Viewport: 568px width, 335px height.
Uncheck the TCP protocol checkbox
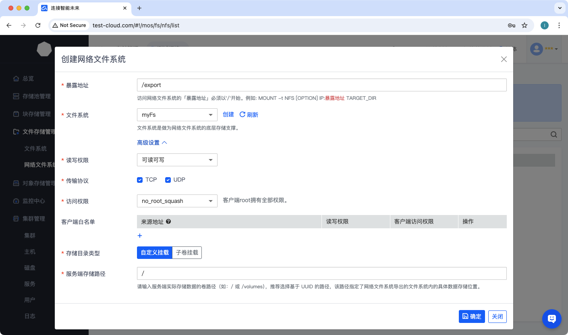(x=140, y=180)
